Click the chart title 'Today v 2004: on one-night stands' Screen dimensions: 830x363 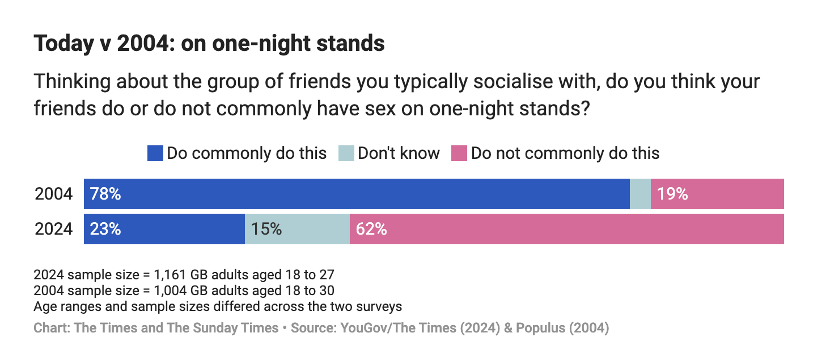coord(209,44)
